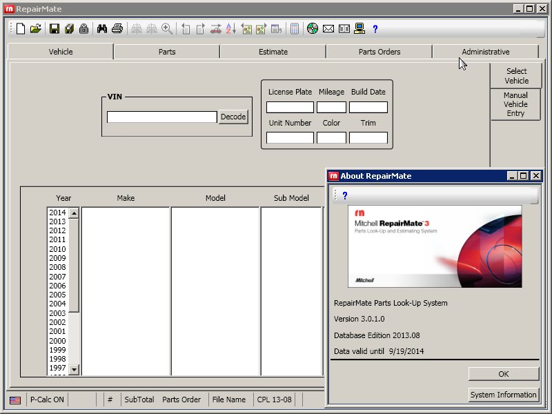The image size is (552, 414).
Task: Click the open book icon
Action: (344, 28)
